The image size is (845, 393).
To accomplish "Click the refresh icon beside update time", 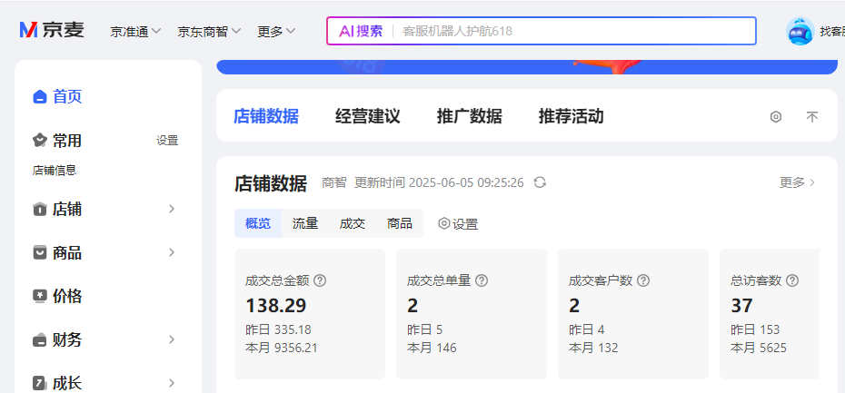I will (x=540, y=182).
